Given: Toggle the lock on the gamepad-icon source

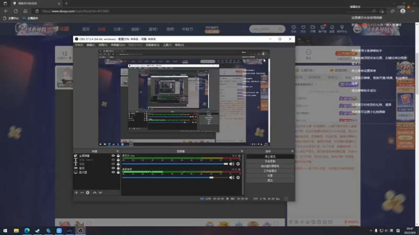Looking at the screenshot, I should tap(118, 168).
